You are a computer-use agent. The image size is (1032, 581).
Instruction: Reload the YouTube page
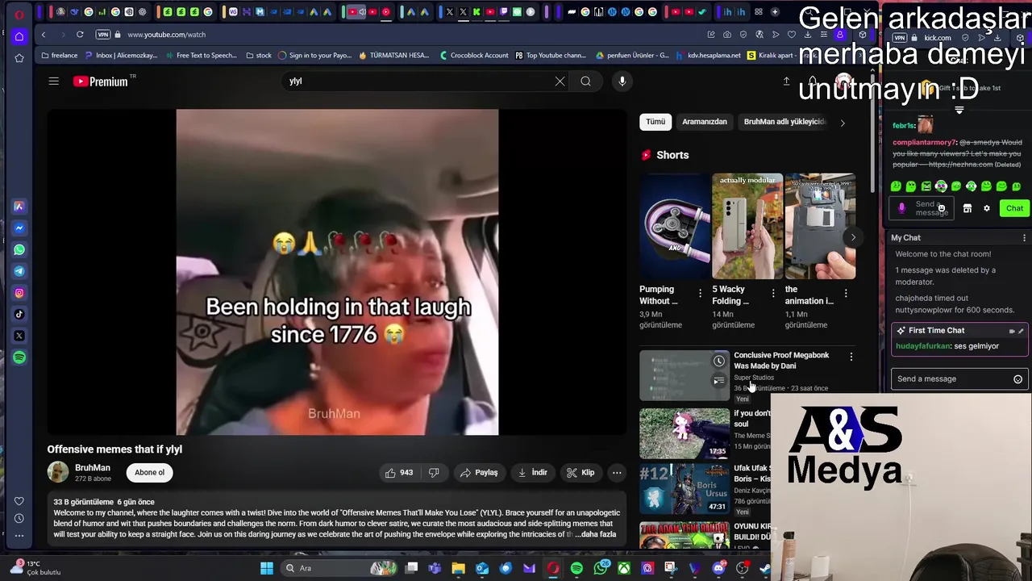[80, 35]
